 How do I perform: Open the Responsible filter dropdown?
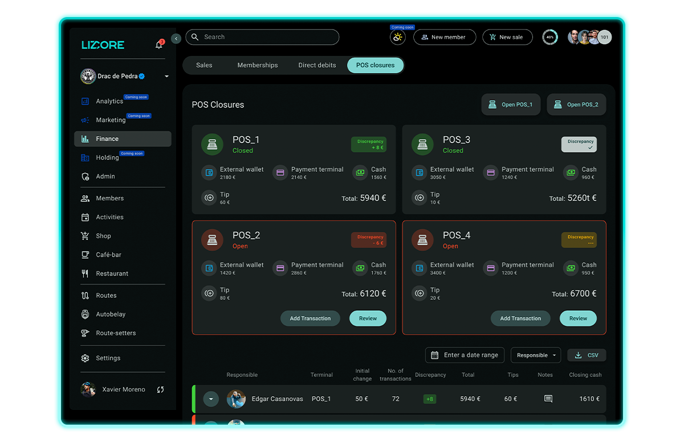(x=536, y=355)
